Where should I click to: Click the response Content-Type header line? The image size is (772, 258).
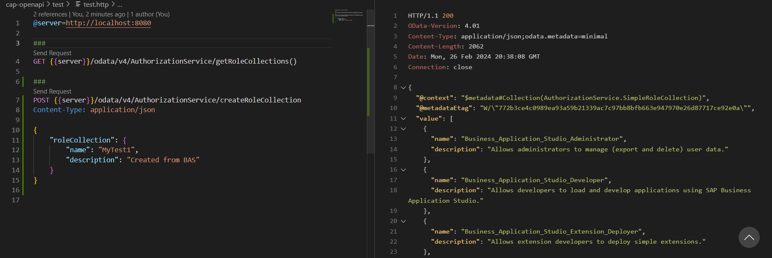pos(508,36)
